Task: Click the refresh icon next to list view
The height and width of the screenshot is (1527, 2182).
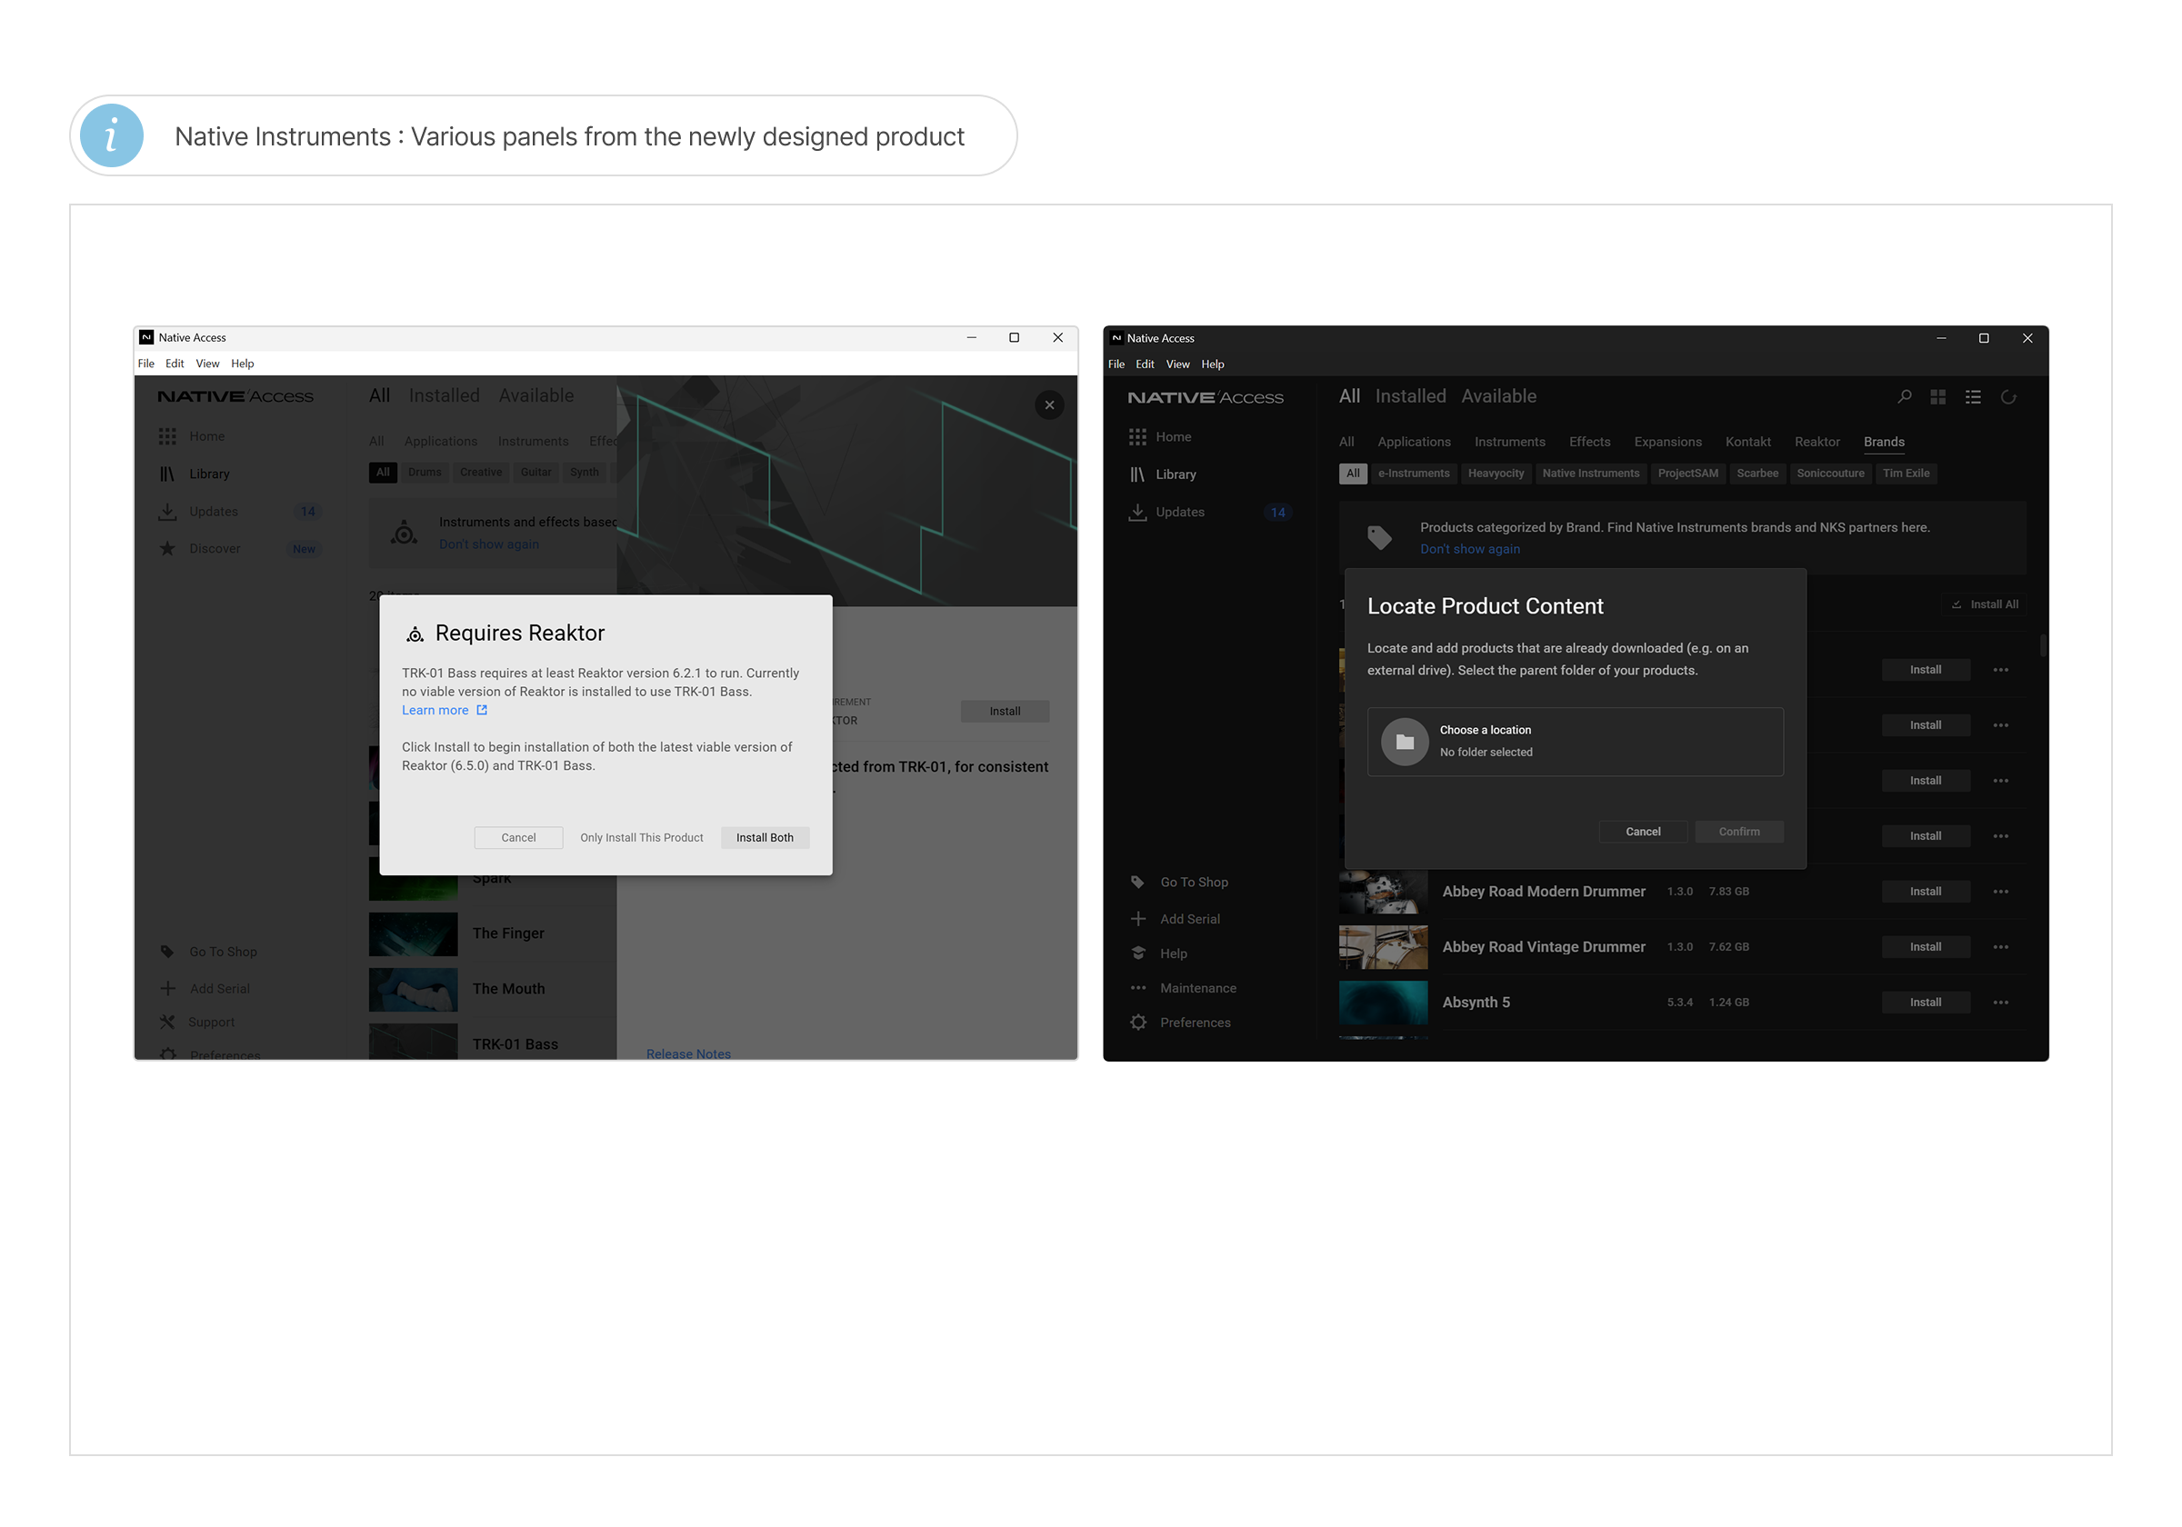Action: (x=2008, y=396)
